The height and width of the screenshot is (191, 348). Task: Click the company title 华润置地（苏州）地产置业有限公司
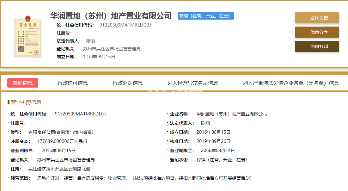pyautogui.click(x=111, y=16)
